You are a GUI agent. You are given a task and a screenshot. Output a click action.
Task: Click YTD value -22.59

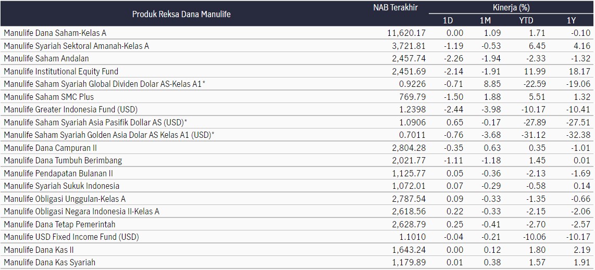coord(535,84)
